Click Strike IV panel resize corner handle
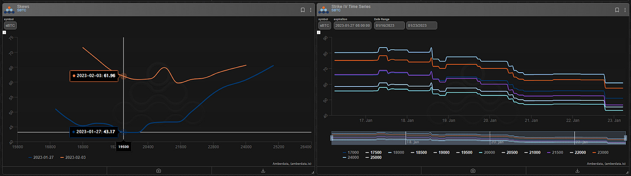The width and height of the screenshot is (631, 176). click(x=627, y=173)
